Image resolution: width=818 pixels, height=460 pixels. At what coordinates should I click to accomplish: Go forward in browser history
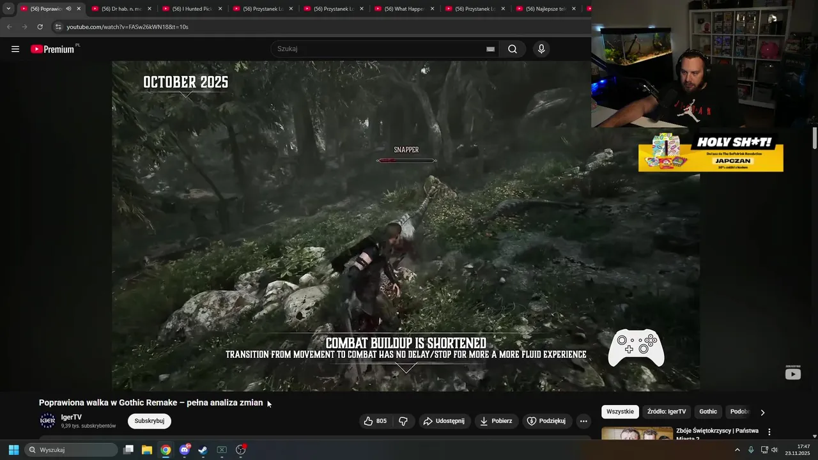(x=24, y=27)
